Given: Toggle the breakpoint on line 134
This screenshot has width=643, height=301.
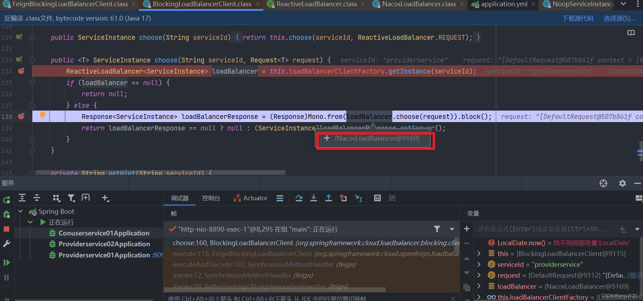Looking at the screenshot, I should pos(21,71).
